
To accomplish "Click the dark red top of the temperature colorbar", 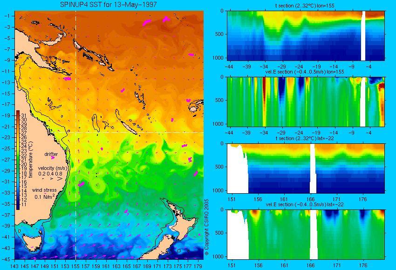I will click(x=18, y=113).
